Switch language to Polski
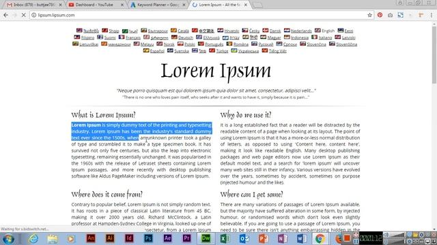This screenshot has width=437, height=245. point(190,44)
